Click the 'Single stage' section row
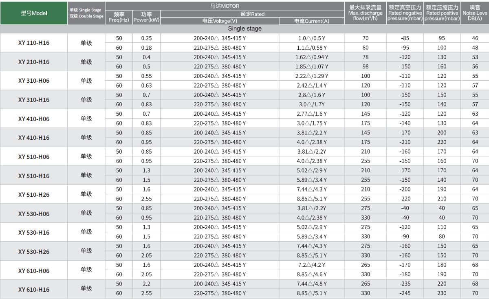This screenshot has height=299, width=489. (x=244, y=29)
